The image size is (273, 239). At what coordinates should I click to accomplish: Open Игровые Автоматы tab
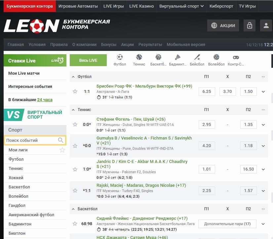[78, 6]
